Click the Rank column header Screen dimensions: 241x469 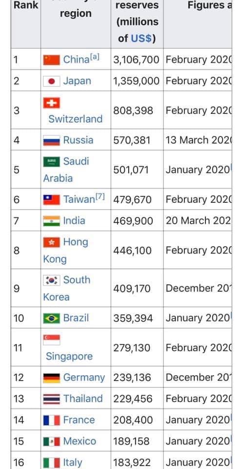[x=26, y=5]
